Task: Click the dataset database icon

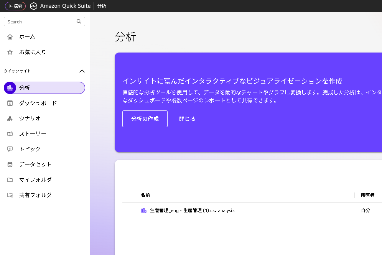Action: [10, 165]
